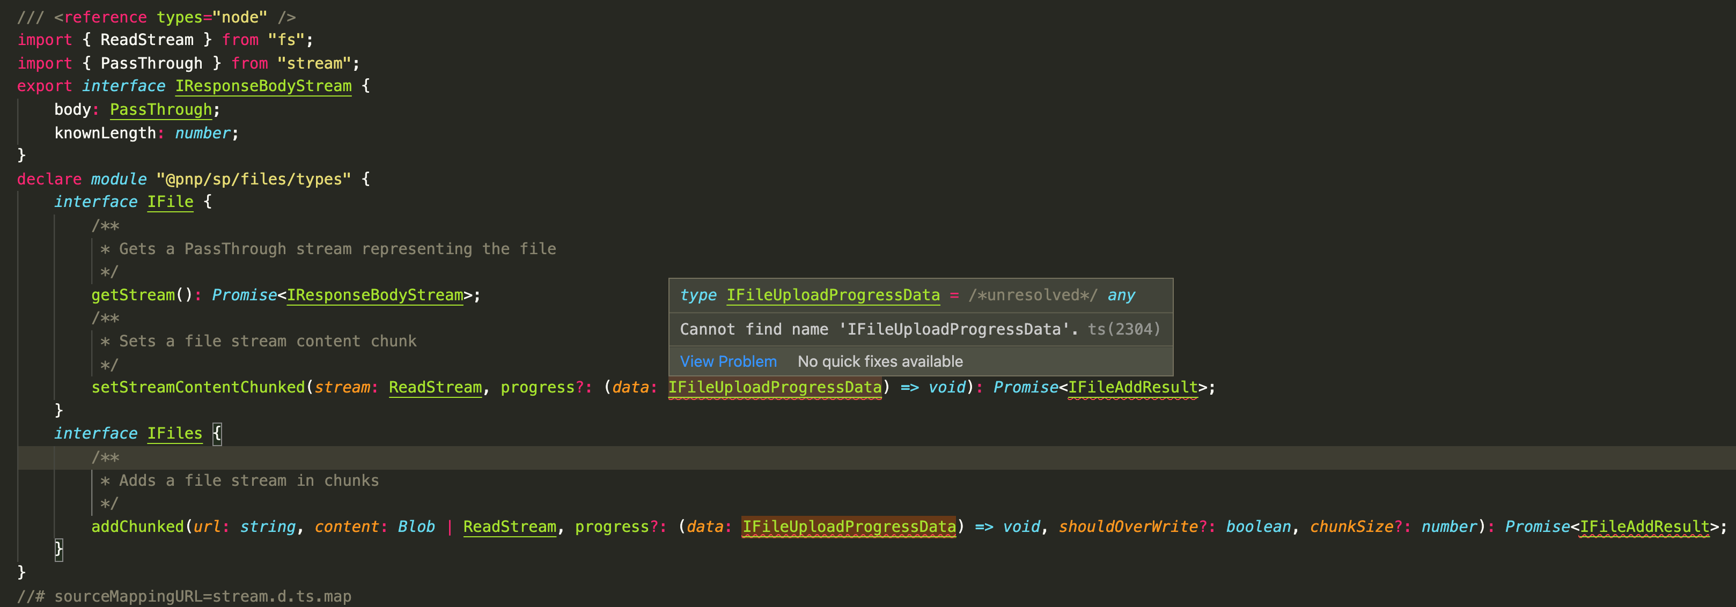
Task: Click the PassThrough type on the body property
Action: (160, 109)
